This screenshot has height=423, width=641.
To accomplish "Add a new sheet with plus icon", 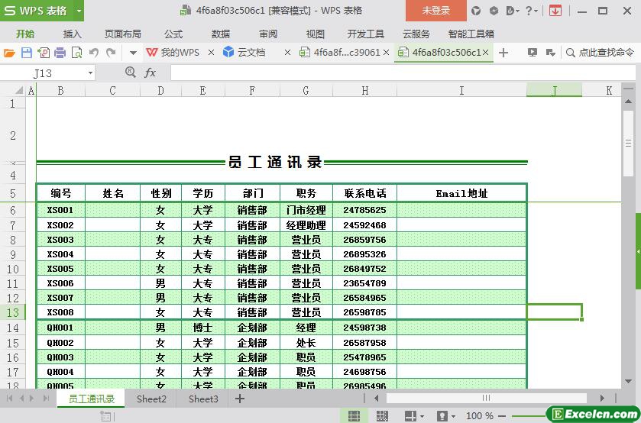I will pyautogui.click(x=239, y=399).
